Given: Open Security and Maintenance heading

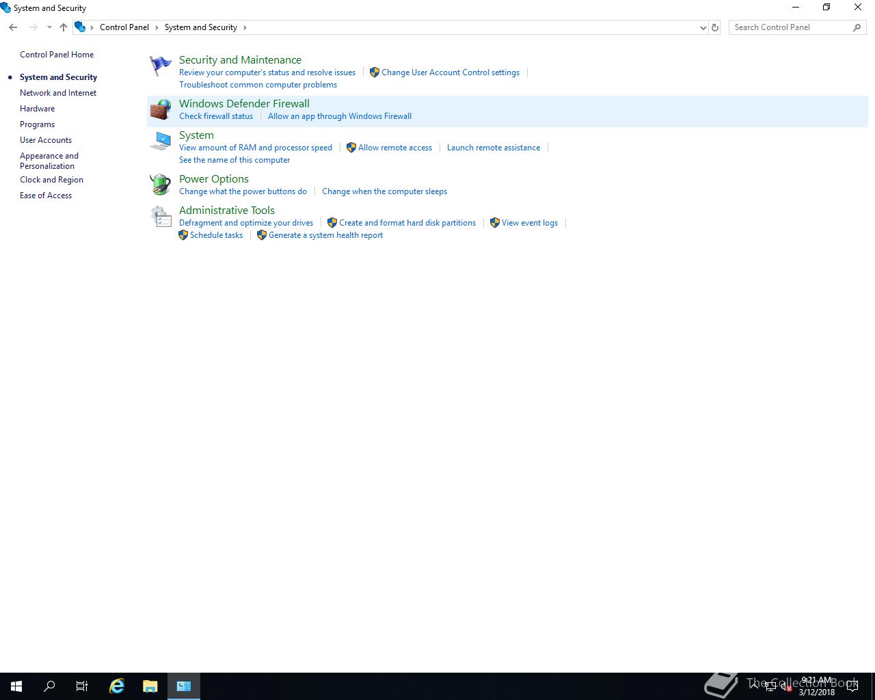Looking at the screenshot, I should pyautogui.click(x=240, y=60).
